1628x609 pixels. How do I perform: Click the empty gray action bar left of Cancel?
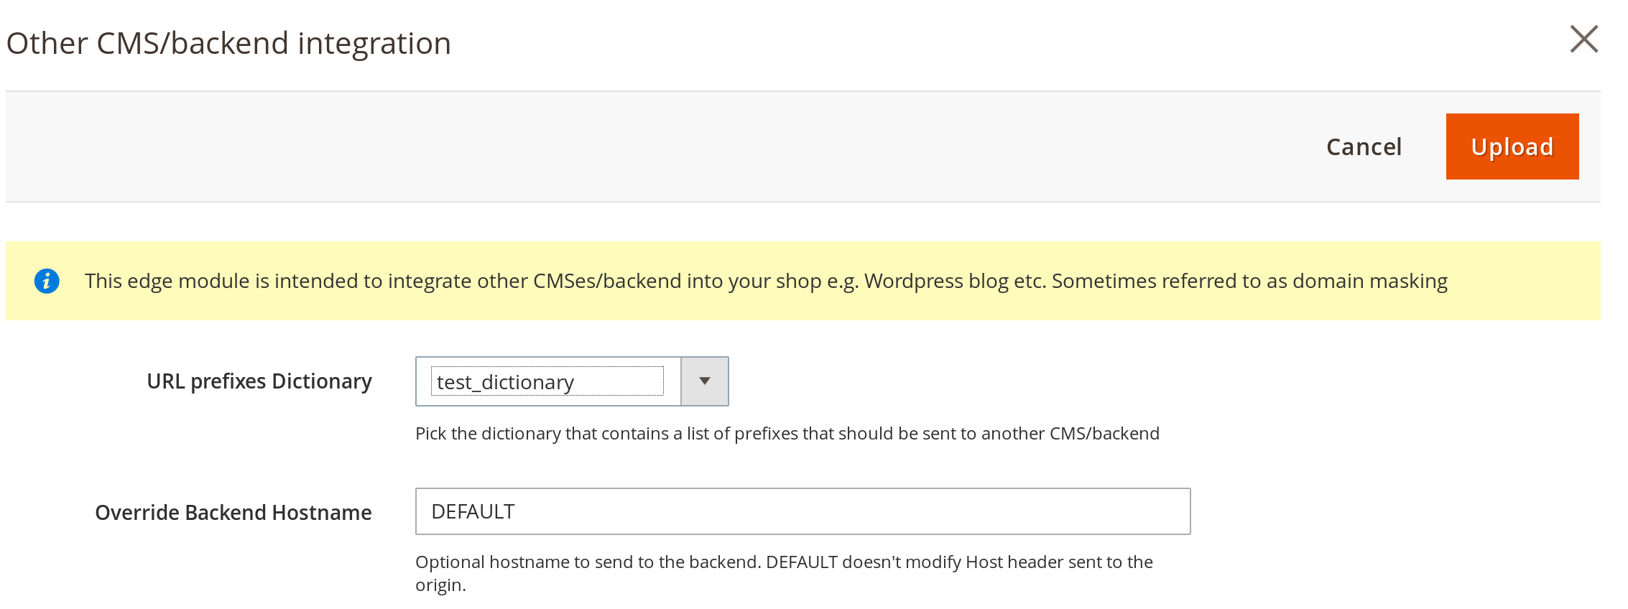tap(647, 147)
